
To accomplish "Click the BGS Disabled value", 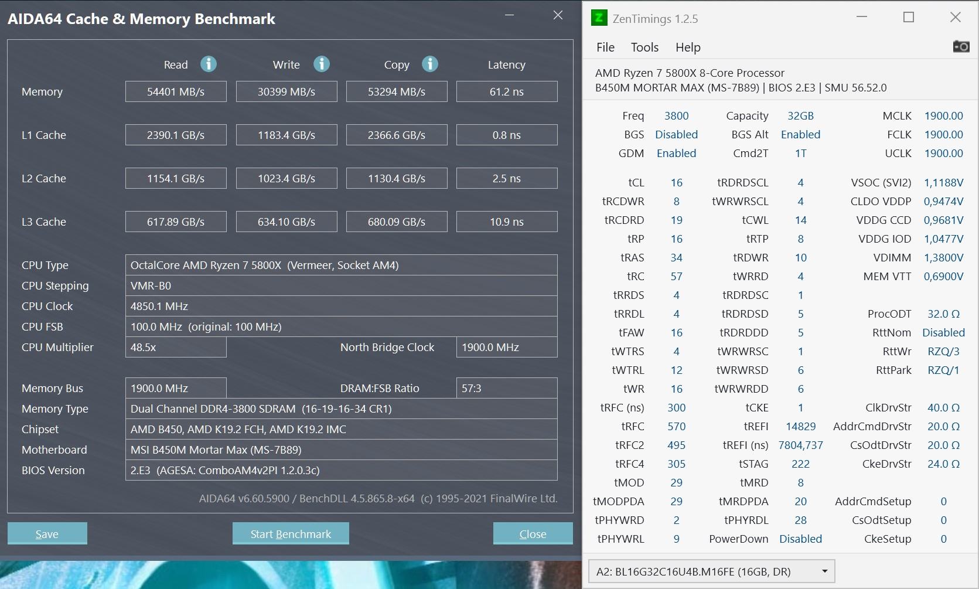I will click(676, 134).
